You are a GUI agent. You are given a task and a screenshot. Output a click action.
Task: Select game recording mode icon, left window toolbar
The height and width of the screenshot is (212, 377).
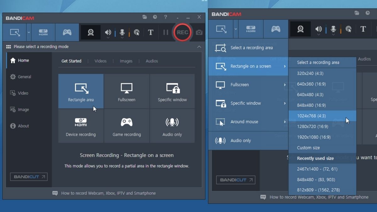coord(67,32)
